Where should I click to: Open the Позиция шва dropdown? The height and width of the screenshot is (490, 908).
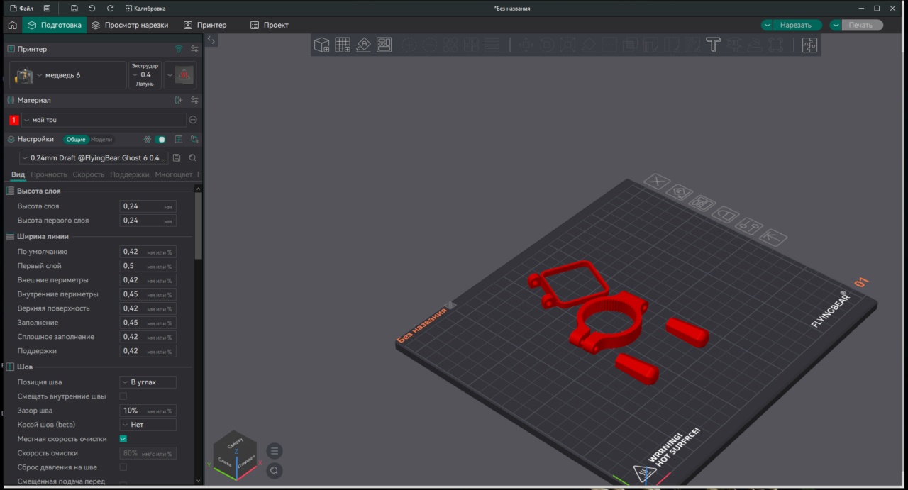148,382
